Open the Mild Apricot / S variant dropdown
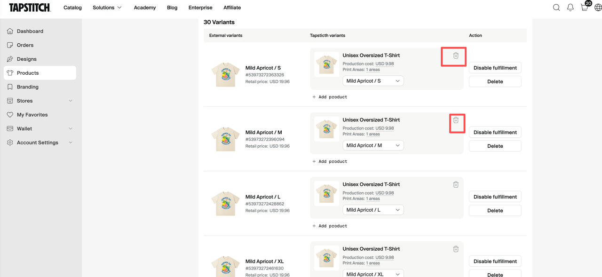Screen dimensions: 602x277 [373, 81]
